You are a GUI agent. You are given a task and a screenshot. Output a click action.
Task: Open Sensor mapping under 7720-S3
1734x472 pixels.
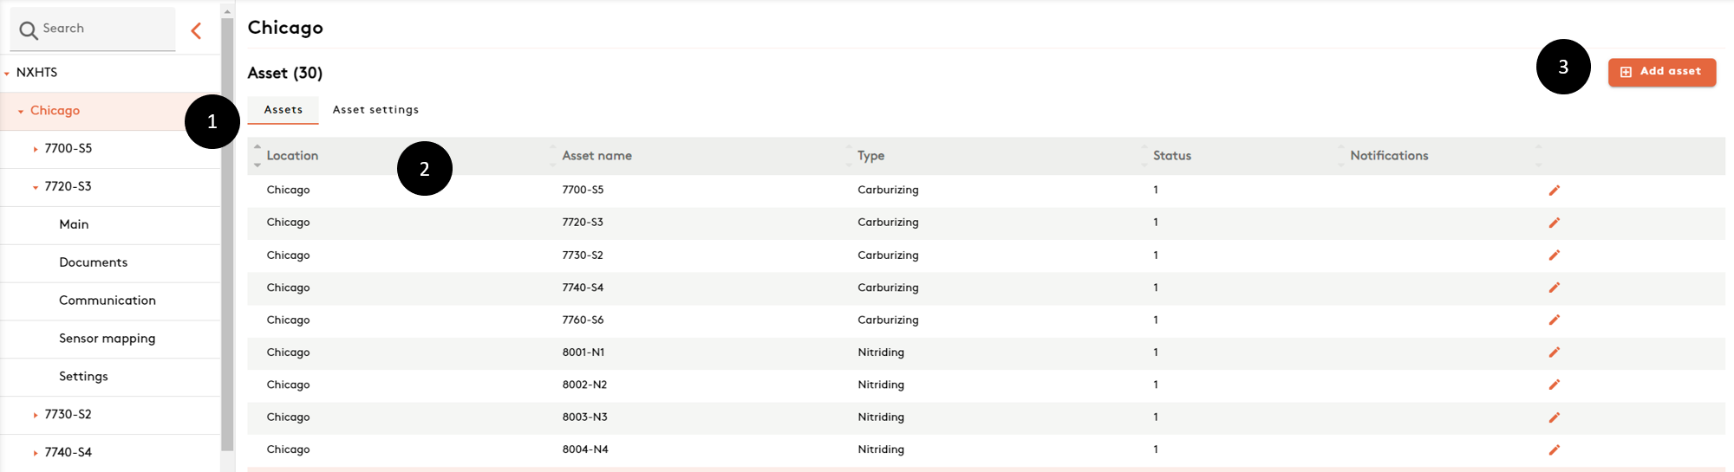(x=107, y=339)
